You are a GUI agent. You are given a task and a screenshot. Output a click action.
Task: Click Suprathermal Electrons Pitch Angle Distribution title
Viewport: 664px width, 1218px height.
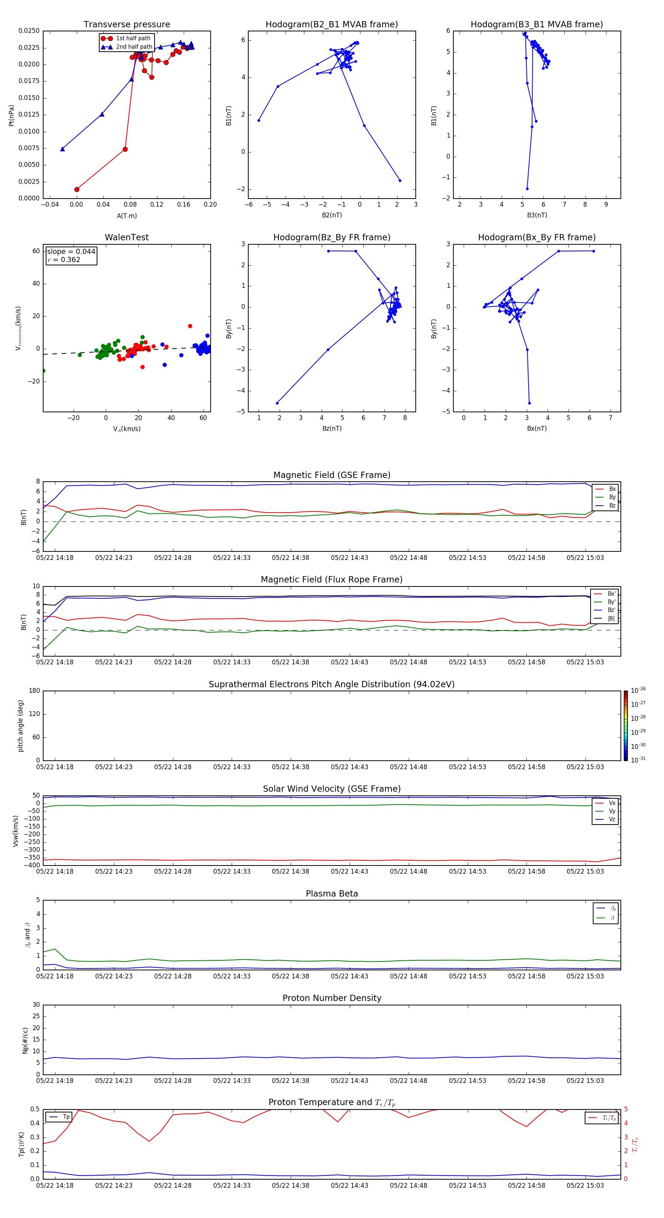pyautogui.click(x=332, y=685)
